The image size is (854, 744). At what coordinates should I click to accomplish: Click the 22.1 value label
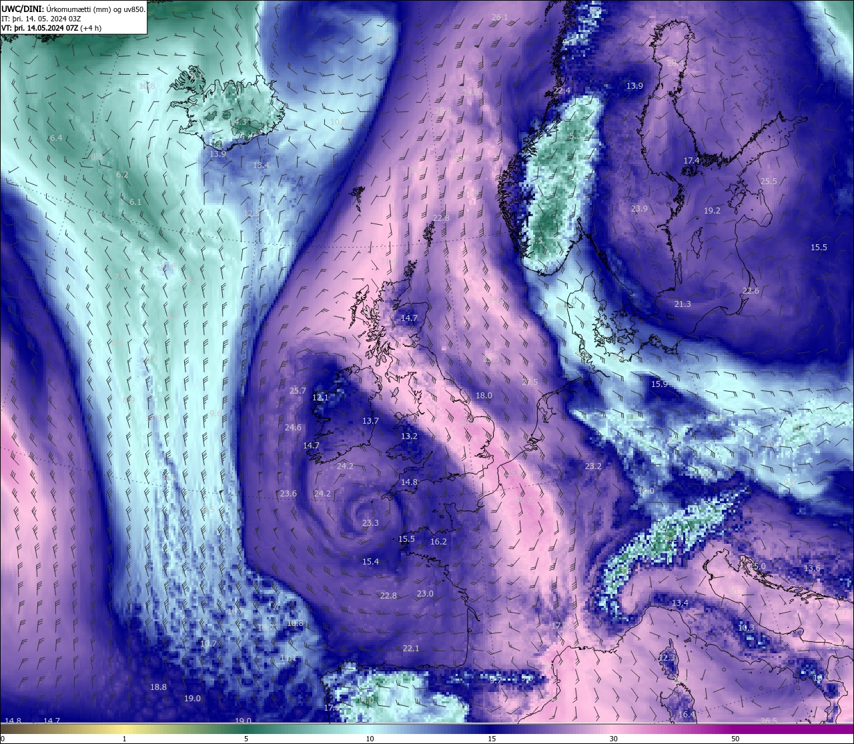click(411, 648)
